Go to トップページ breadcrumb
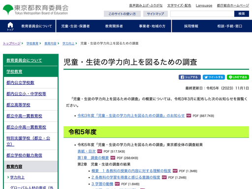This screenshot has height=189, width=252. pyautogui.click(x=12, y=43)
